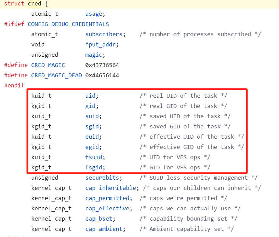The height and width of the screenshot is (237, 279).
Task: Click the euid field identifier
Action: coord(92,137)
